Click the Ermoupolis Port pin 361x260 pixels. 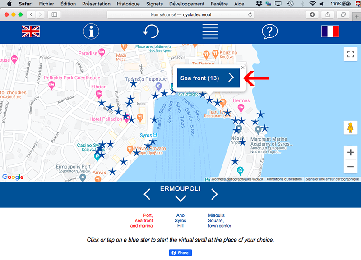click(x=83, y=178)
